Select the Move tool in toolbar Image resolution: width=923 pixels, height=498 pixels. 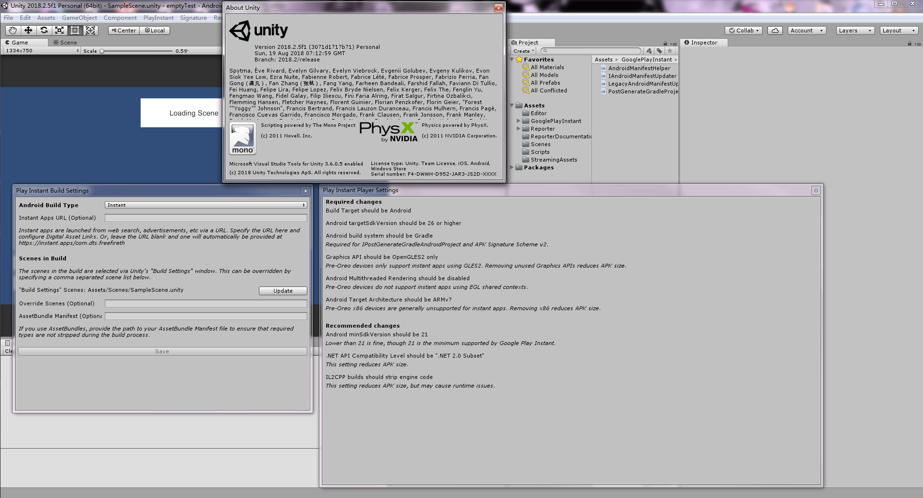pyautogui.click(x=28, y=30)
